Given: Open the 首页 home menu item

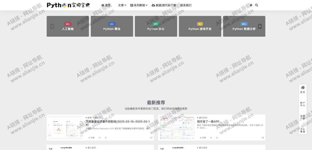Looking at the screenshot, I should pyautogui.click(x=106, y=5).
